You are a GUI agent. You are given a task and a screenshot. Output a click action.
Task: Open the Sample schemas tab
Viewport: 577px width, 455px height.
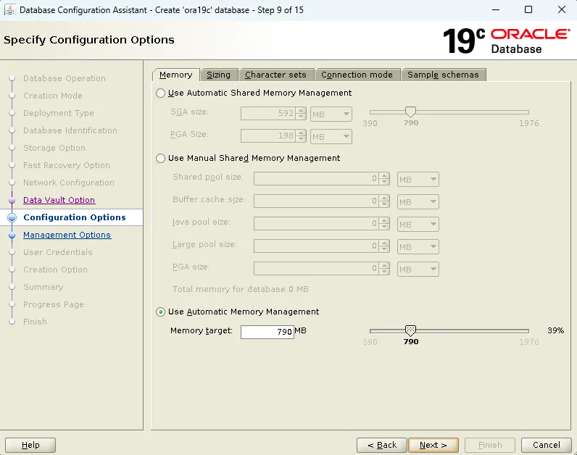(x=443, y=75)
